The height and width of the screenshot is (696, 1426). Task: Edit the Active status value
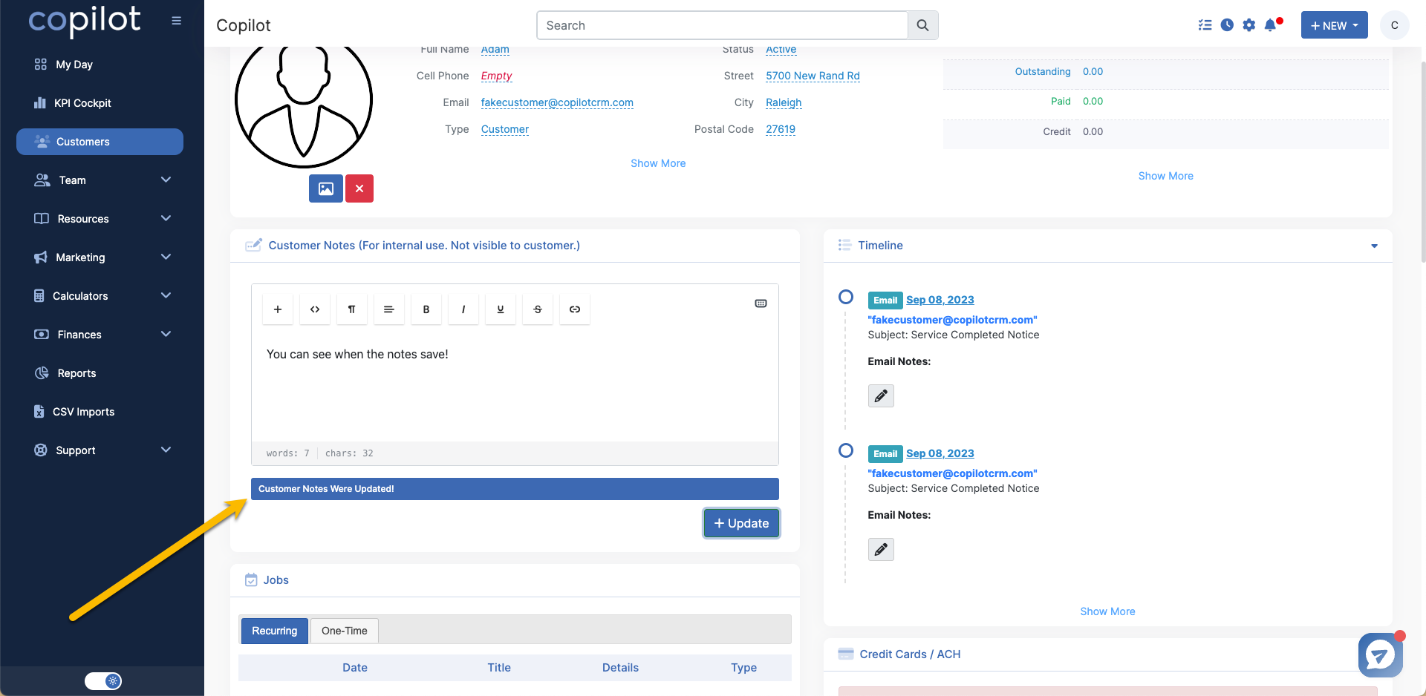781,50
